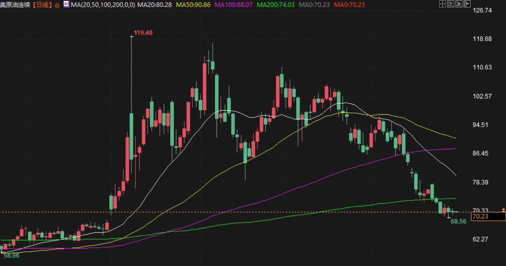The height and width of the screenshot is (266, 506).
Task: Click the 68.56 low price label
Action: [x=458, y=222]
